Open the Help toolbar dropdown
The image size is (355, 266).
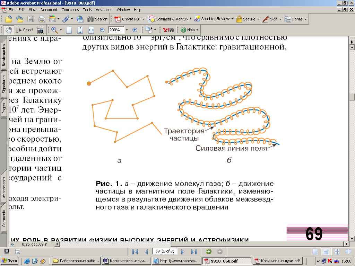(x=197, y=30)
